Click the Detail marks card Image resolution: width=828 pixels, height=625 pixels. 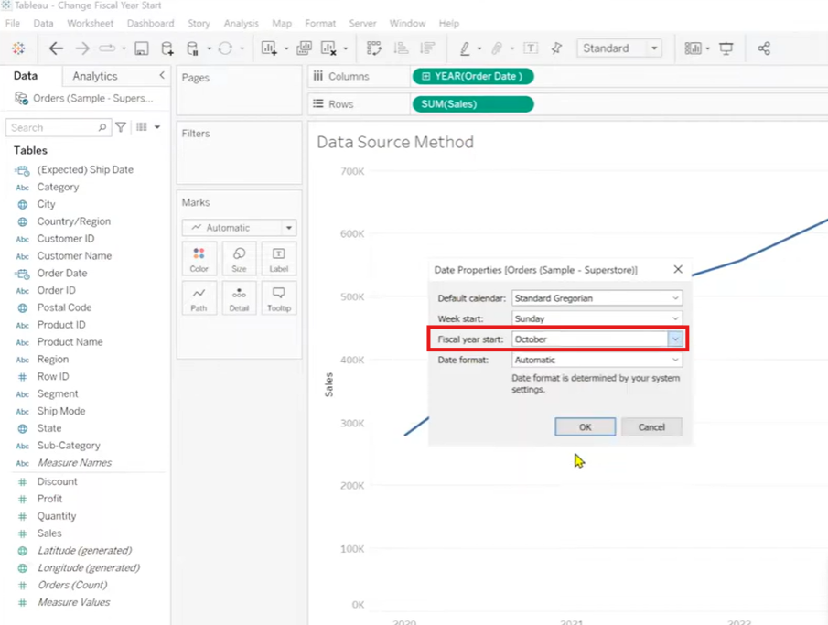[239, 298]
